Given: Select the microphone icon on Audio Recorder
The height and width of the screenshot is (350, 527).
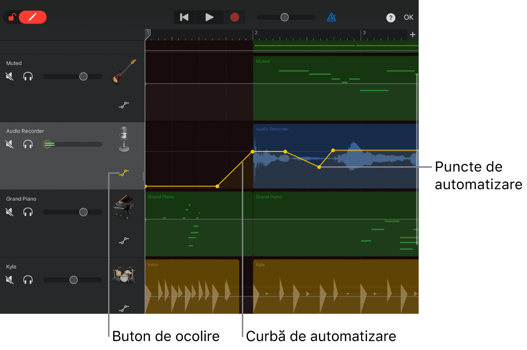Looking at the screenshot, I should pyautogui.click(x=124, y=139).
